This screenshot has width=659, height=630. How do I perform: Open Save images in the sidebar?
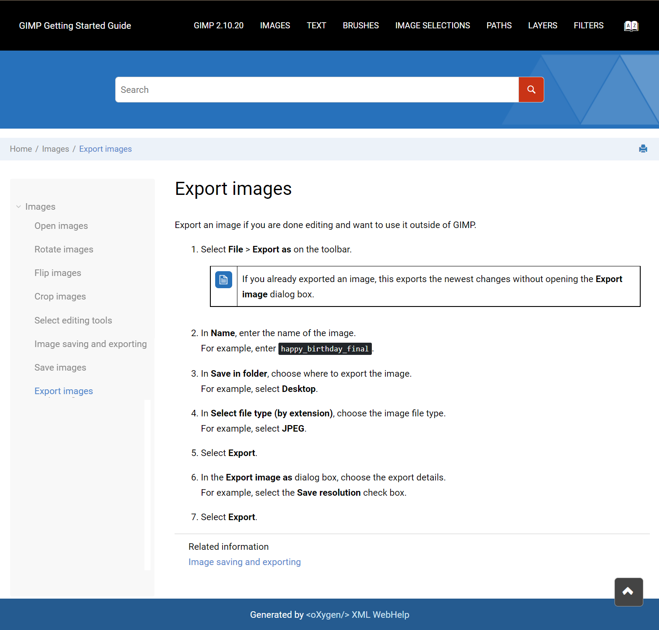pyautogui.click(x=60, y=368)
